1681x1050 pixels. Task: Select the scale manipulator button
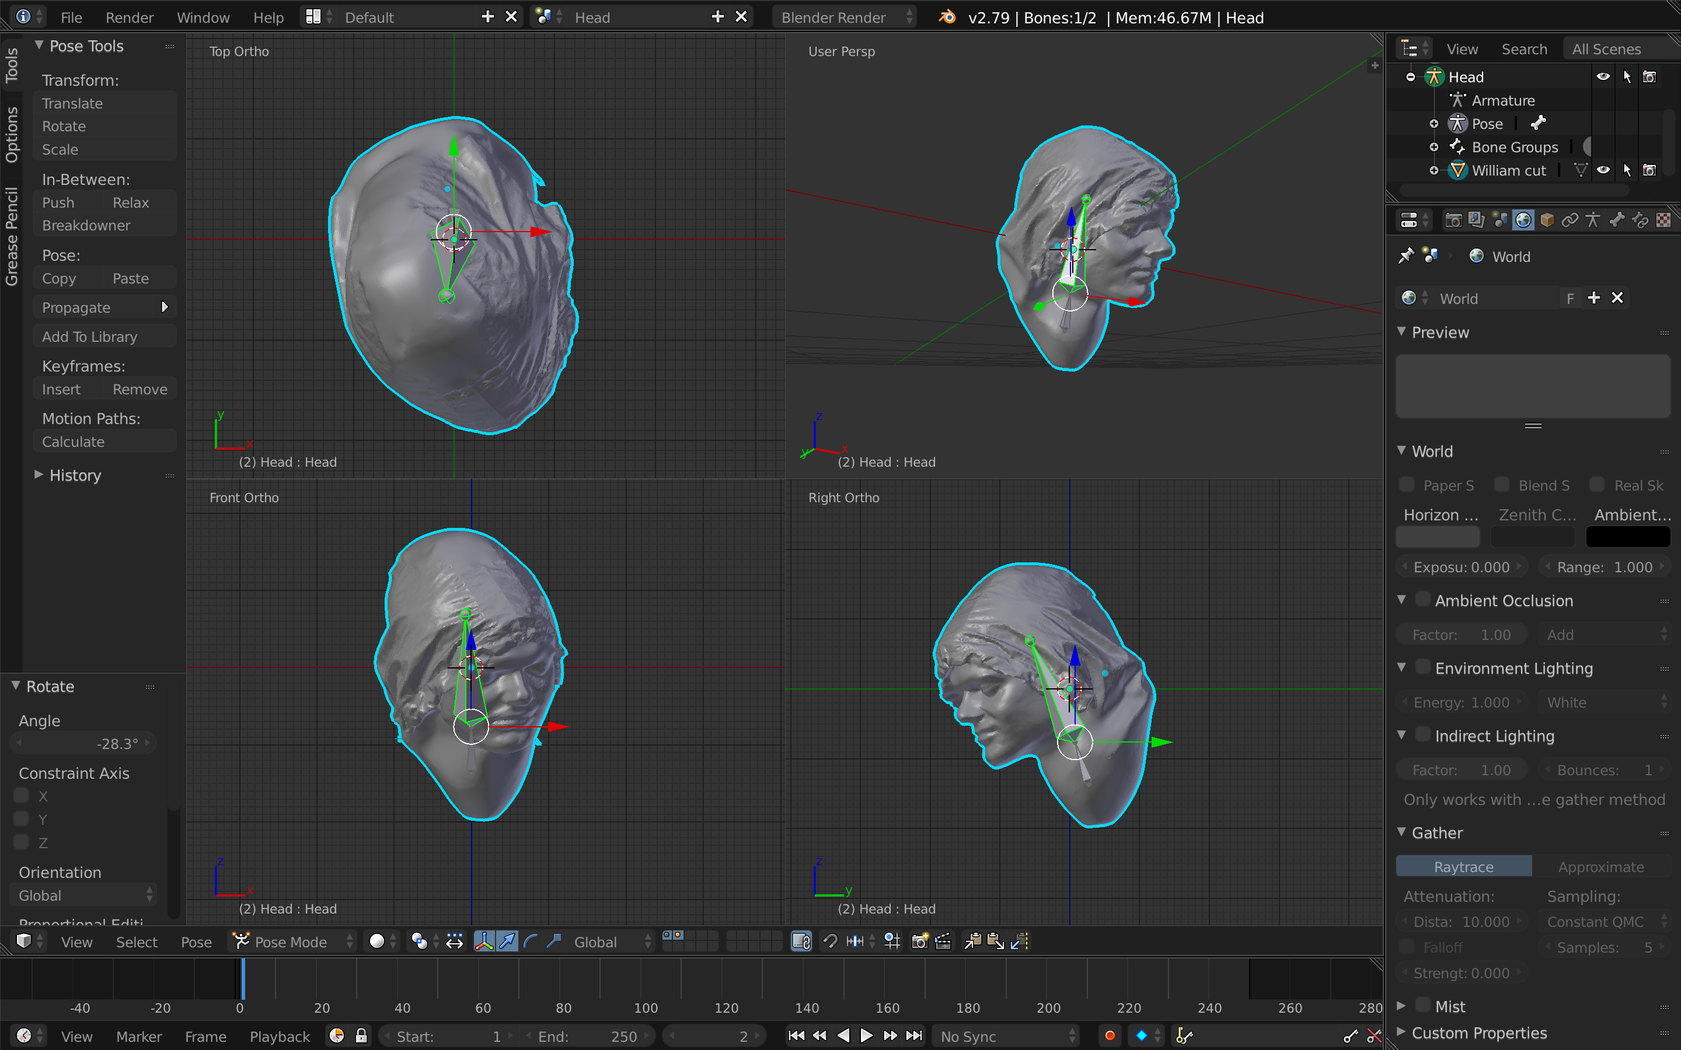pyautogui.click(x=553, y=941)
